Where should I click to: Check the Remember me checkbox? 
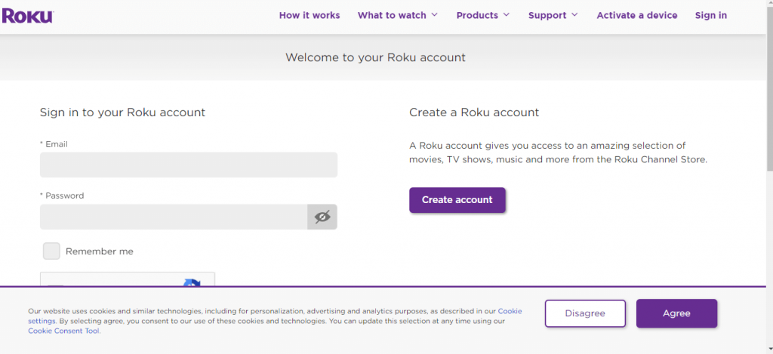pyautogui.click(x=51, y=251)
